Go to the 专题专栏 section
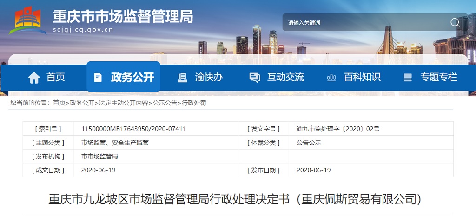The height and width of the screenshot is (216, 476). pyautogui.click(x=439, y=77)
